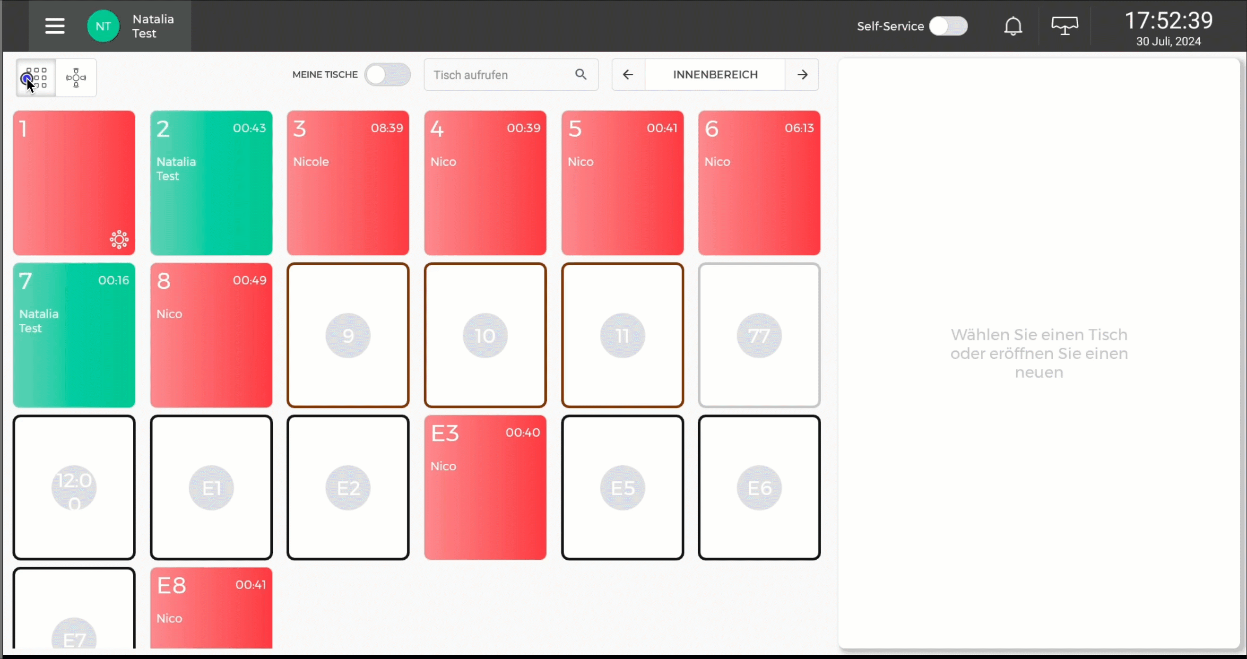Select empty table 77
The image size is (1247, 659).
759,335
